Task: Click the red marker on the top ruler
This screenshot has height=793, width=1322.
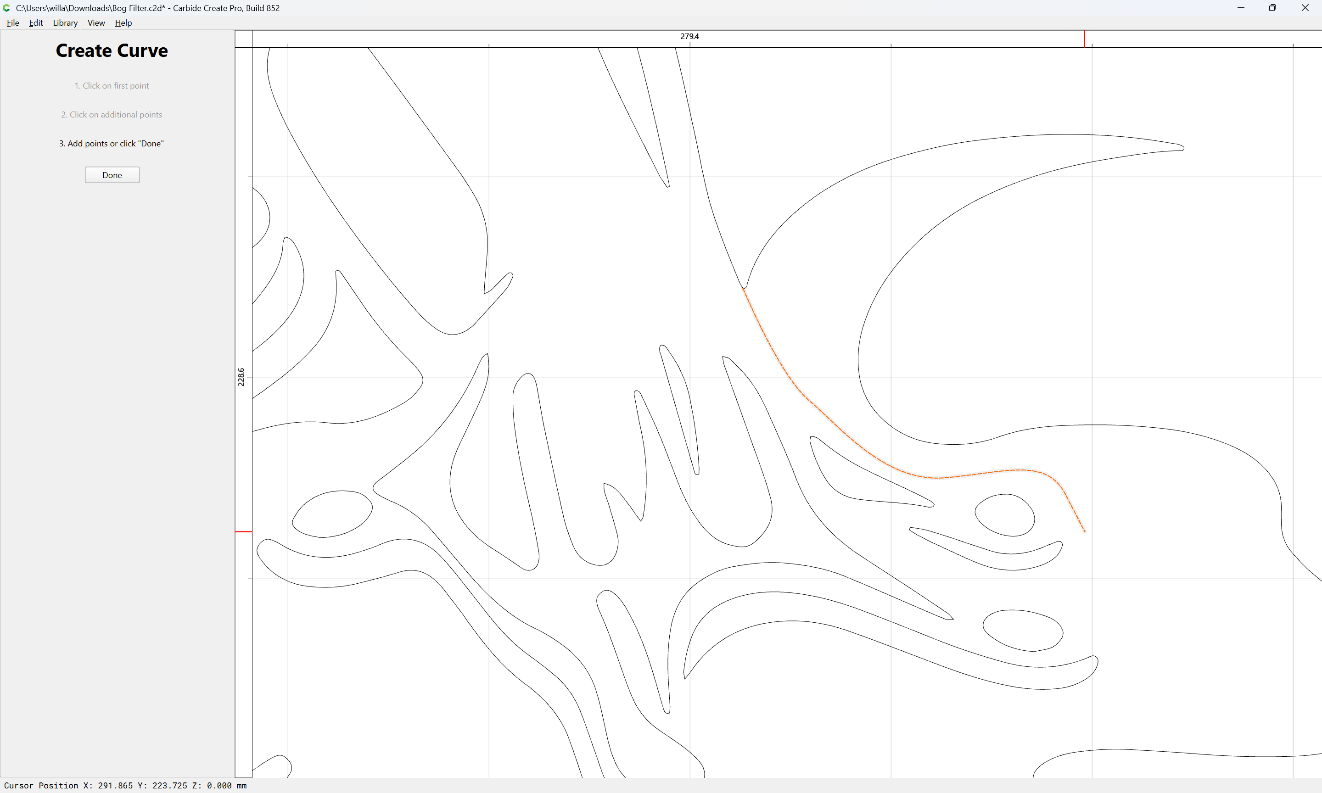Action: 1084,39
